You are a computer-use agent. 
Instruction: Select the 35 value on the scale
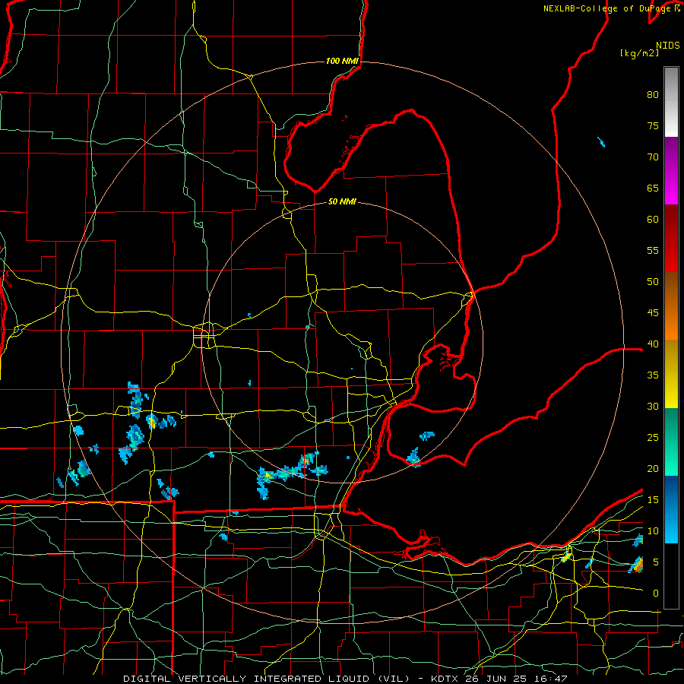[653, 375]
